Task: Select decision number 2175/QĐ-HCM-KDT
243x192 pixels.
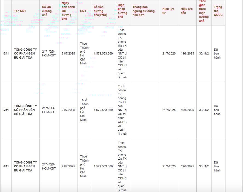Action: [x=49, y=110]
